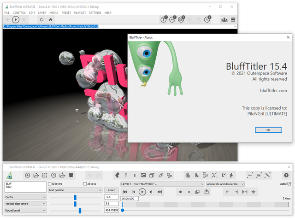
Task: Add a text layer with the T icon
Action: (x=126, y=175)
